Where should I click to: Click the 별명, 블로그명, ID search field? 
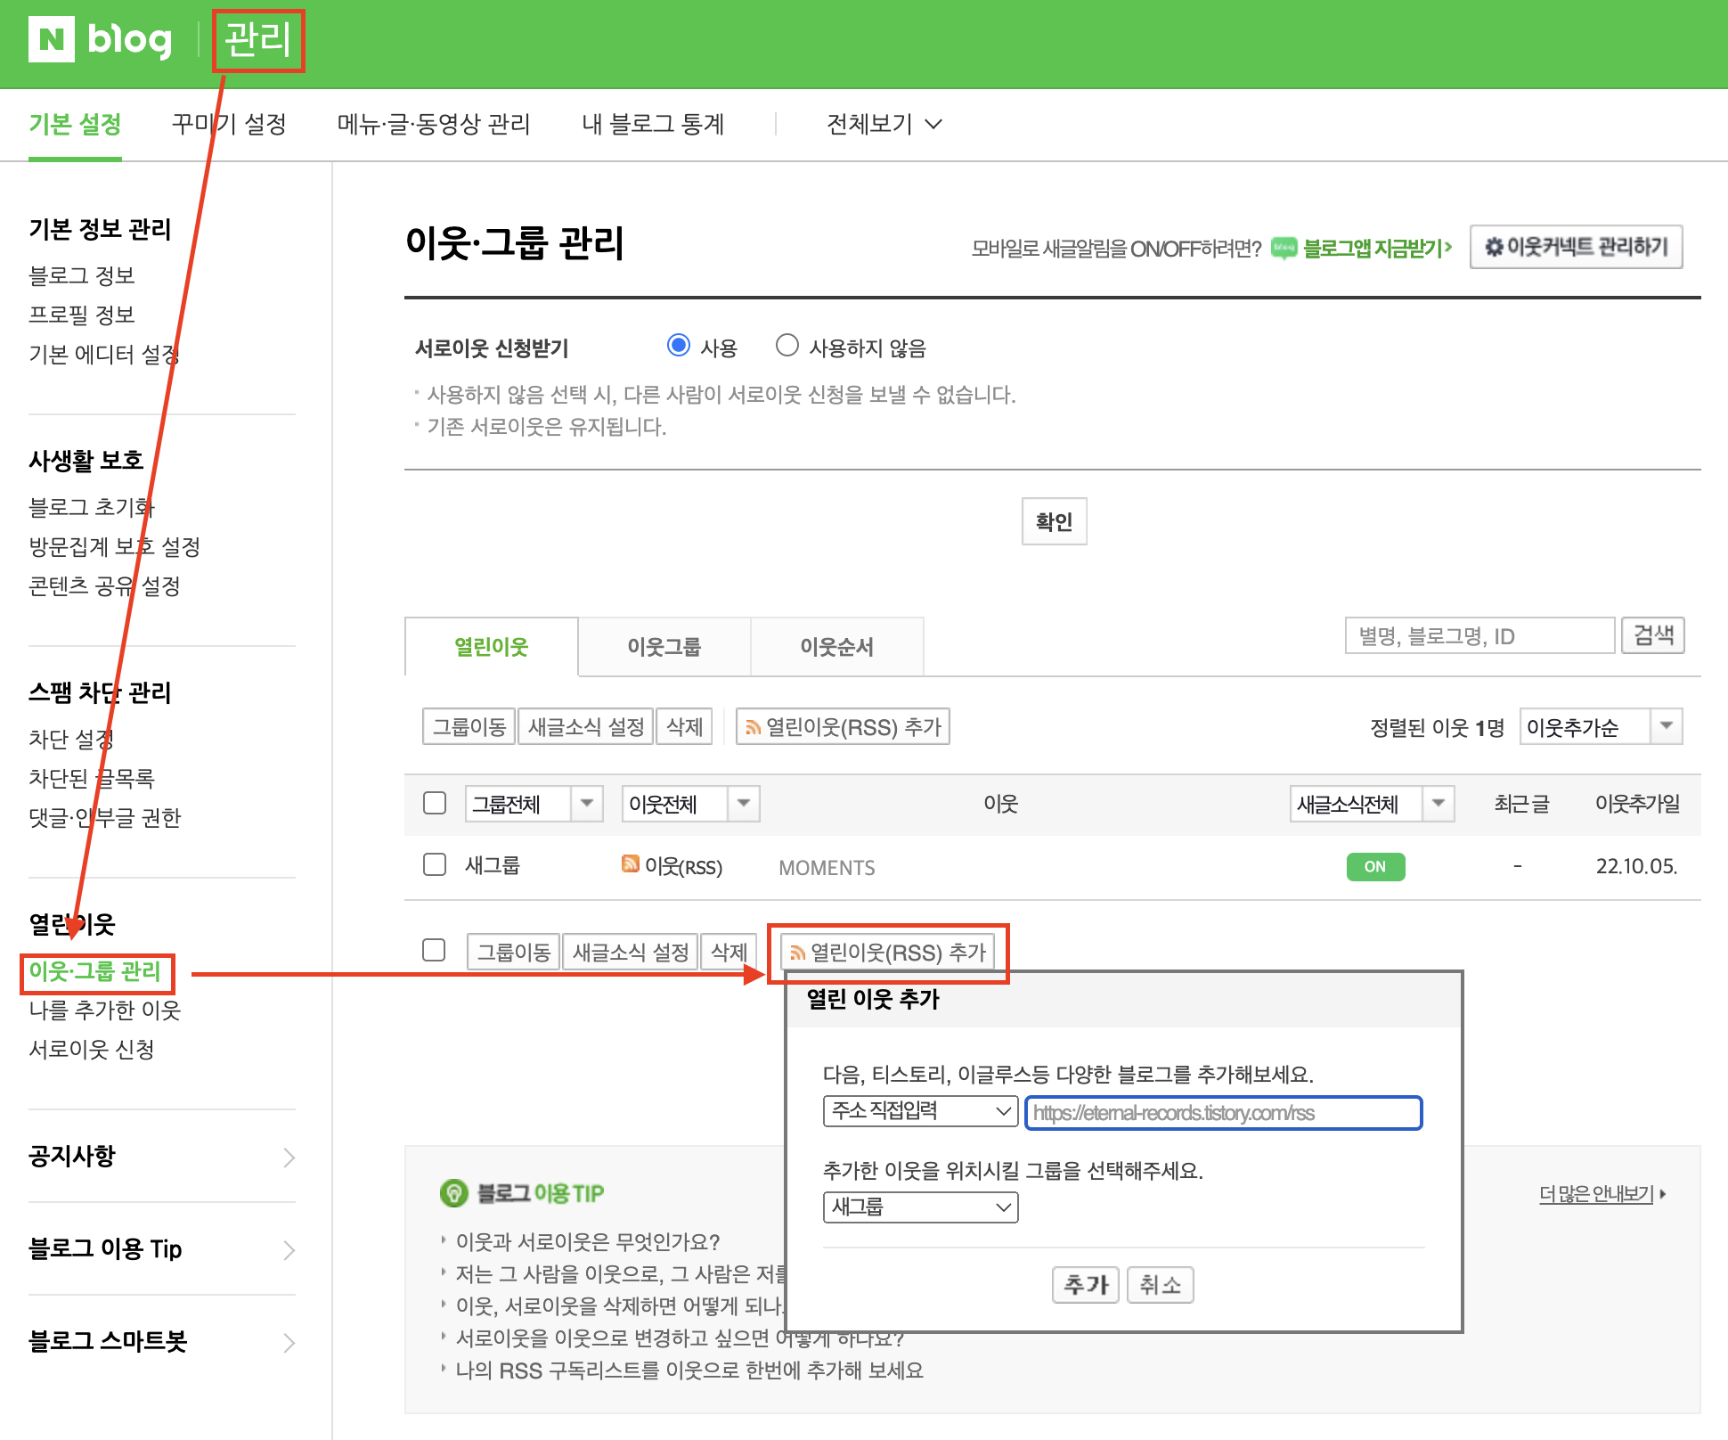1479,635
